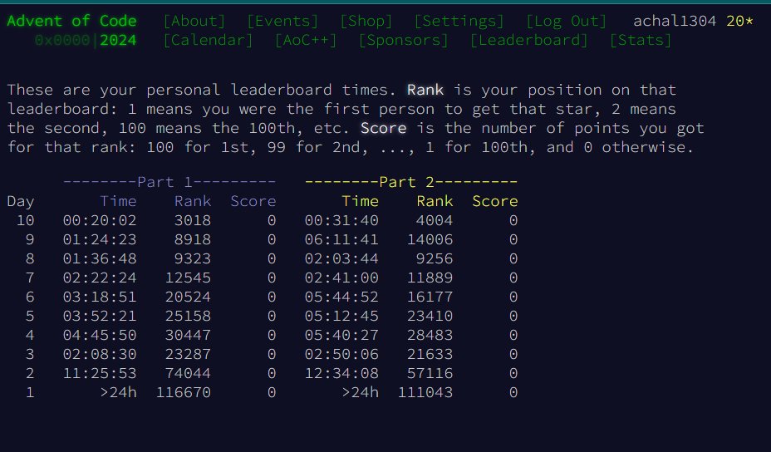This screenshot has height=452, width=771.
Task: Click the rank 11889
Action: pos(430,278)
